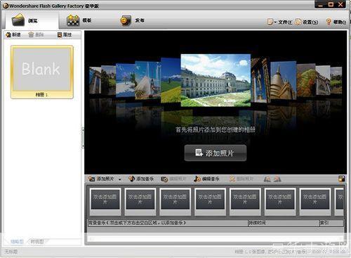Image resolution: width=351 pixels, height=258 pixels.
Task: Click the 相册 1 album label
Action: [x=42, y=95]
